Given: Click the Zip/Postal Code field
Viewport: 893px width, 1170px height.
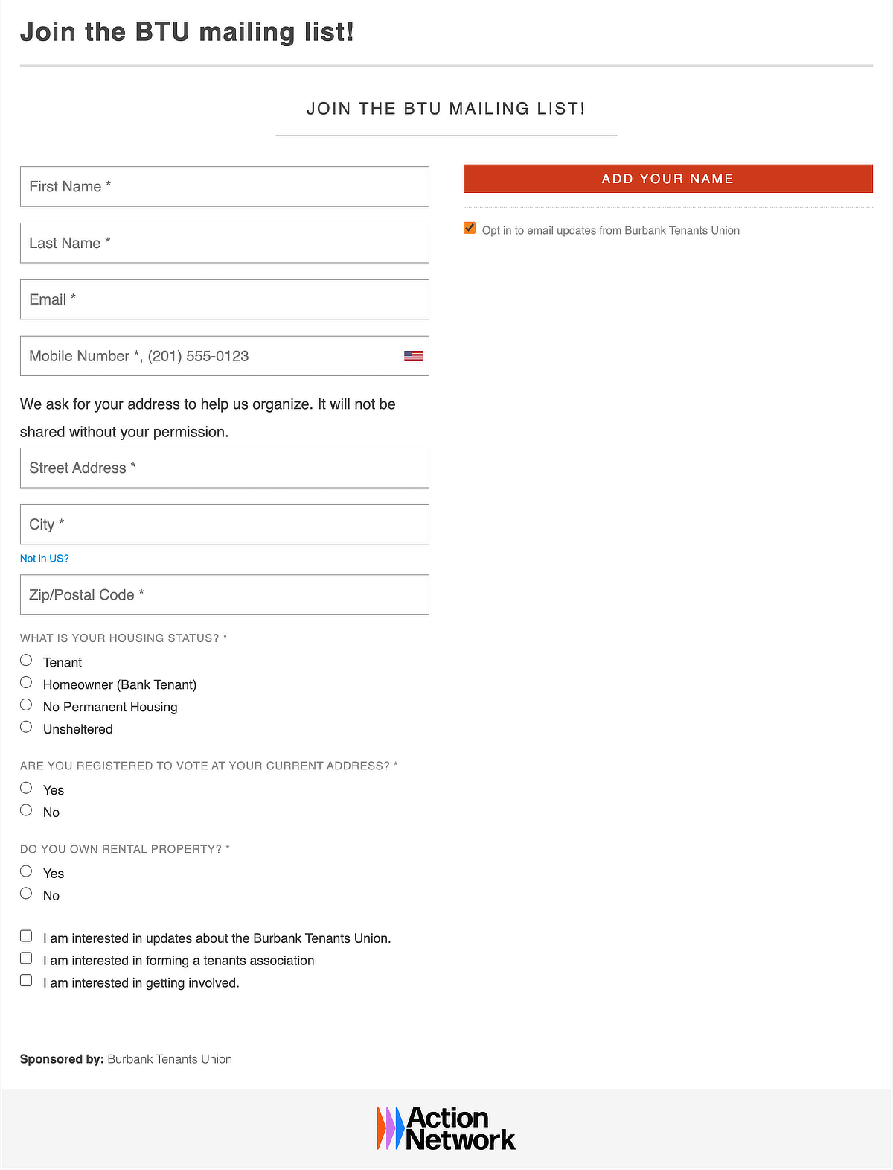Looking at the screenshot, I should pyautogui.click(x=224, y=594).
